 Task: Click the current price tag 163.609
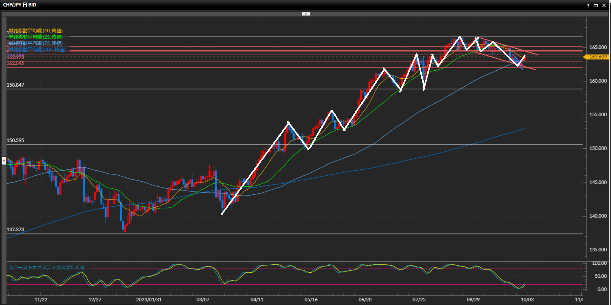click(x=597, y=57)
